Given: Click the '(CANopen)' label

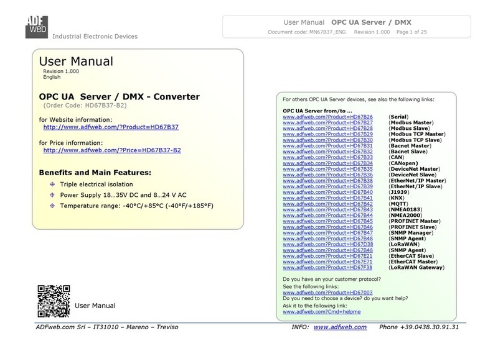Looking at the screenshot, I should pyautogui.click(x=403, y=163).
